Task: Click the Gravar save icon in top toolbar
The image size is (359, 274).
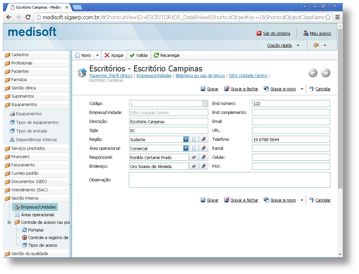Action: coord(203,89)
